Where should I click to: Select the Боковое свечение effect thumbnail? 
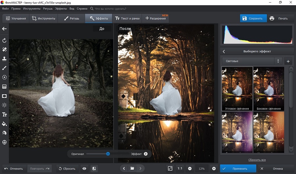269,89
